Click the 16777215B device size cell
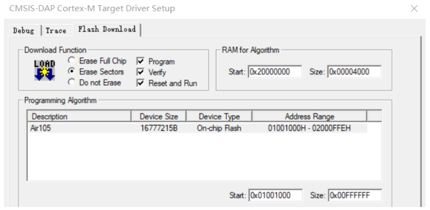The width and height of the screenshot is (430, 210). [x=159, y=128]
